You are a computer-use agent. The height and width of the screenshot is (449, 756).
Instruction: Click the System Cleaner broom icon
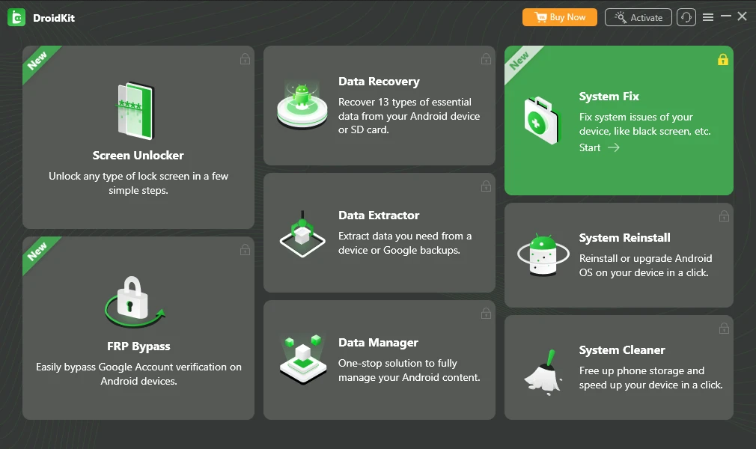click(x=544, y=373)
